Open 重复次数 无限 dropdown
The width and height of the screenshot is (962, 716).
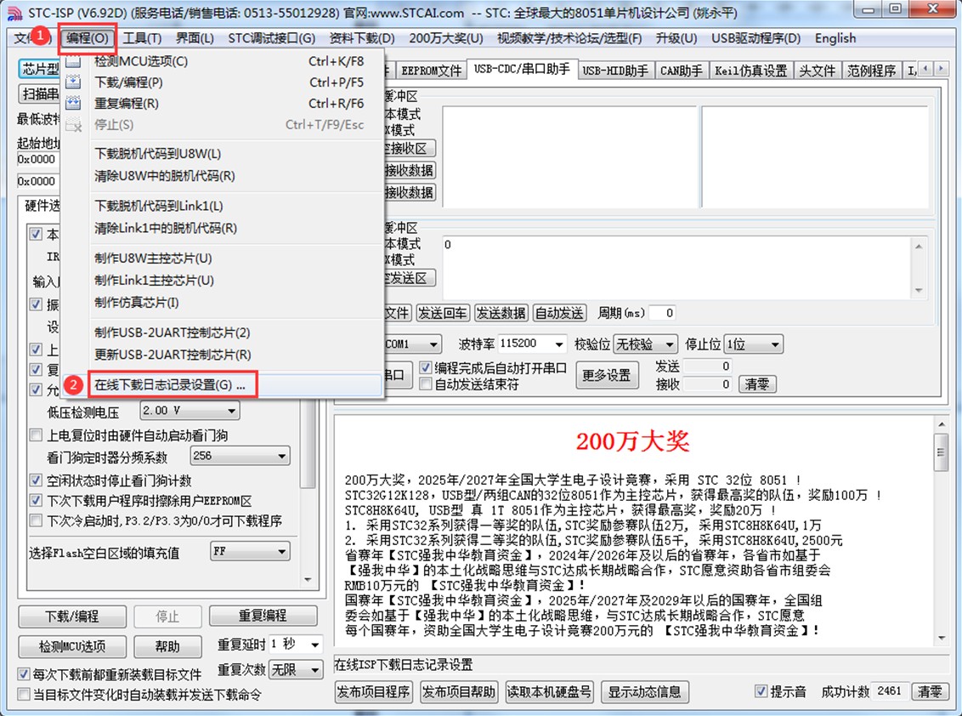click(x=295, y=669)
